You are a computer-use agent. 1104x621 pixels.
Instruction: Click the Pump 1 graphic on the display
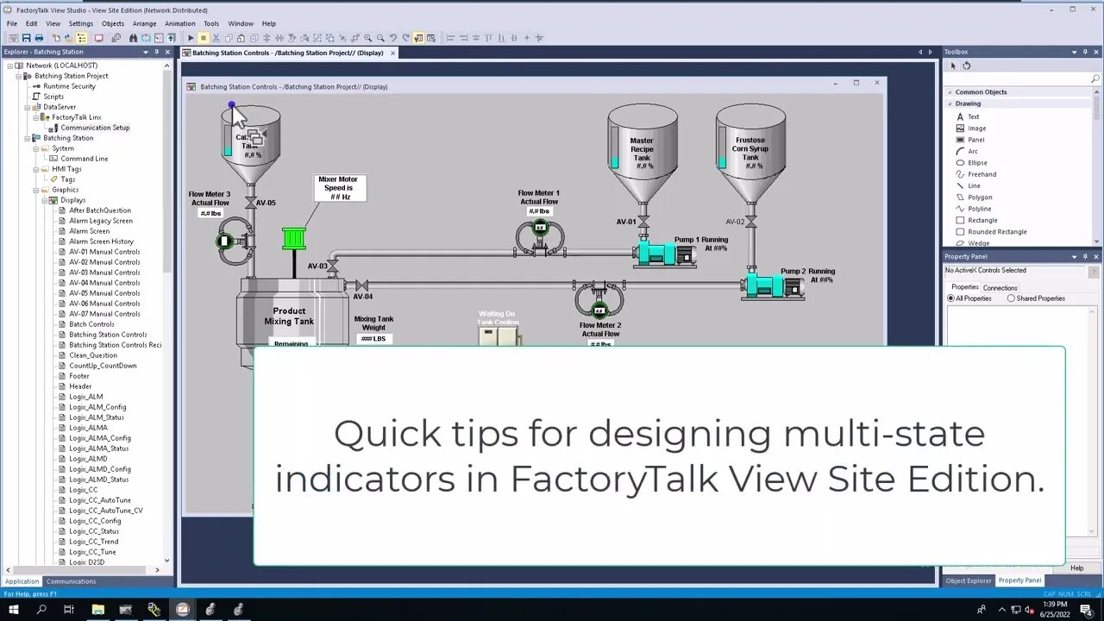pyautogui.click(x=665, y=254)
